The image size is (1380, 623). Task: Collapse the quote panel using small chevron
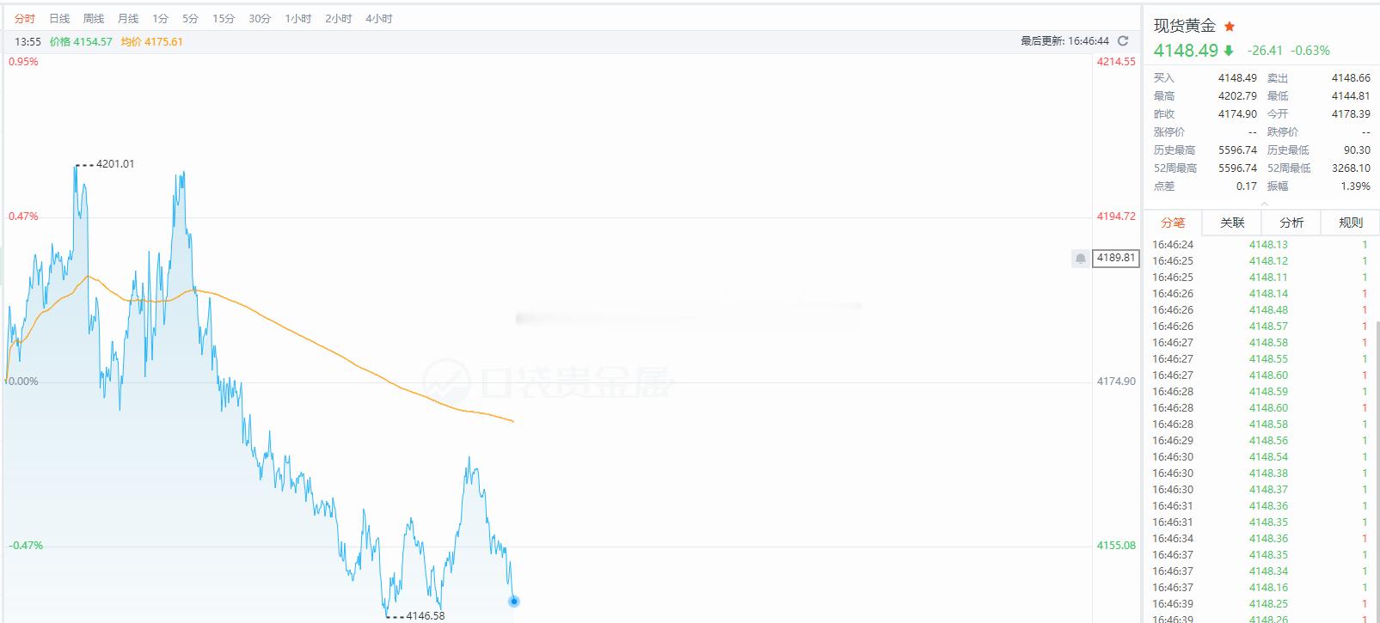click(1264, 204)
